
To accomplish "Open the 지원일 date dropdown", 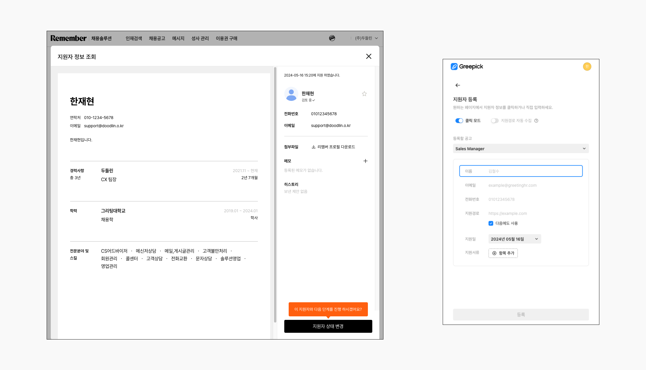I will tap(515, 239).
